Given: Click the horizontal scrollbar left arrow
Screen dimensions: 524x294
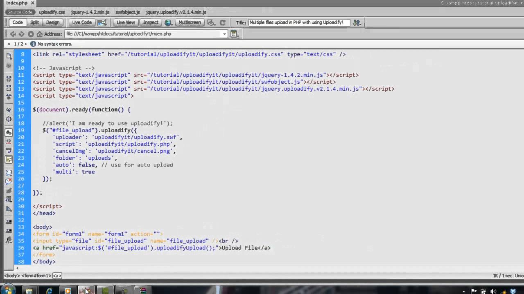Looking at the screenshot, I should pos(17,268).
